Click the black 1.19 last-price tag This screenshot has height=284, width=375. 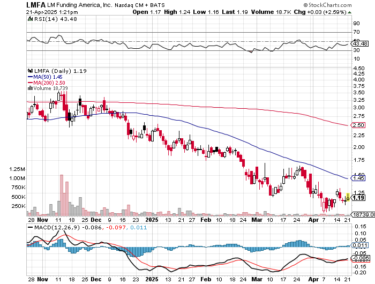[358, 198]
